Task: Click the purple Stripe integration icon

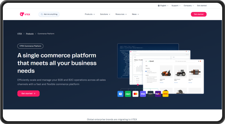Action: click(x=143, y=94)
